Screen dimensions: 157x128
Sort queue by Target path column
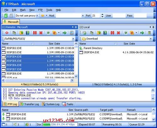(112, 110)
